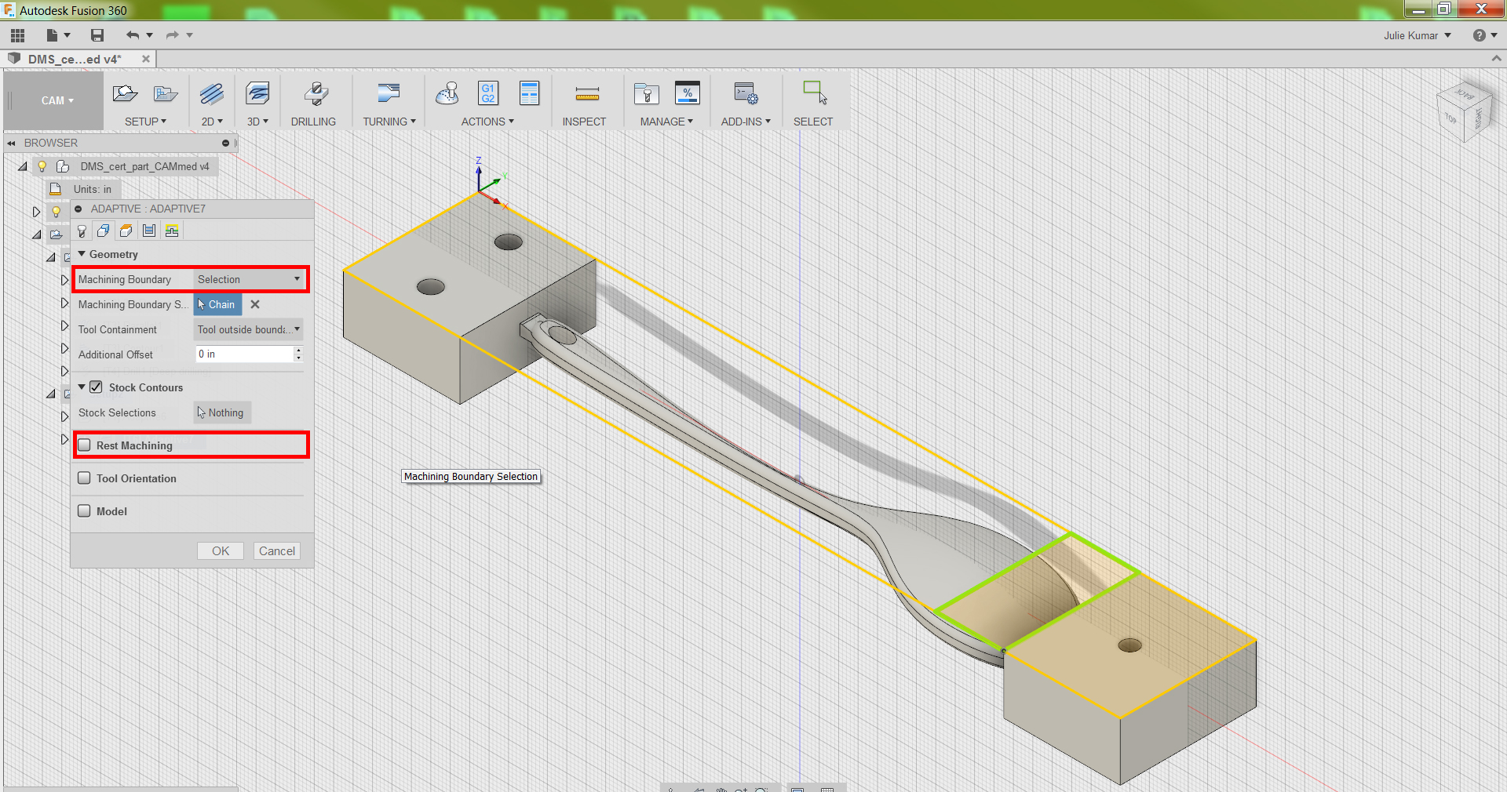Screen dimensions: 1507x792
Task: Switch to the Passes tab icon in dialog
Action: pyautogui.click(x=149, y=231)
